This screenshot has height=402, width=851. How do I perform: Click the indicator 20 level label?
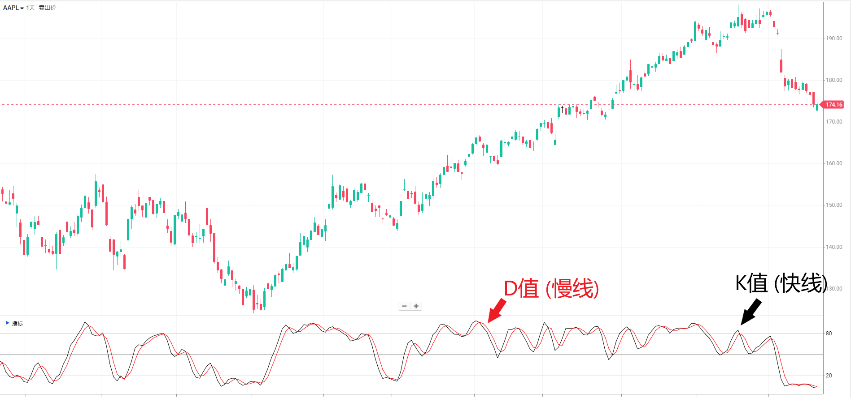(x=829, y=376)
